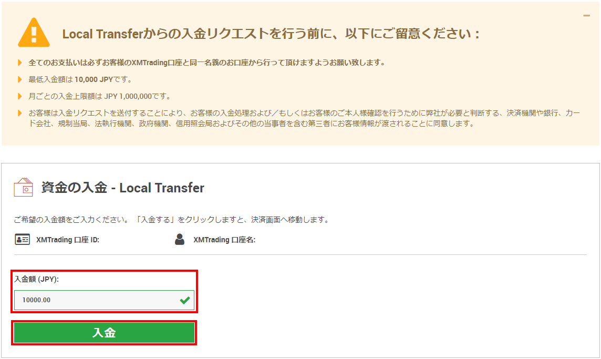Click the green 入金 deposit button

point(104,333)
